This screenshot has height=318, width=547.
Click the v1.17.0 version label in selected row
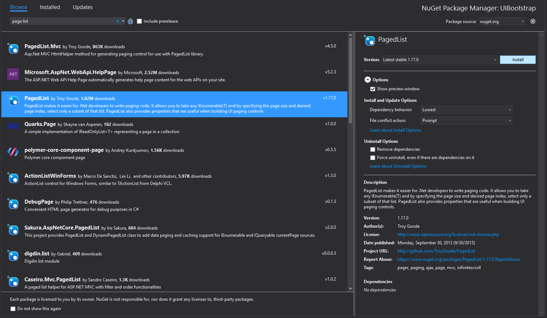(x=329, y=98)
